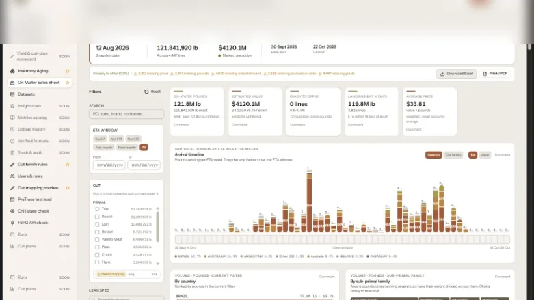Check the Brisket primal checkbox

[x=97, y=232]
